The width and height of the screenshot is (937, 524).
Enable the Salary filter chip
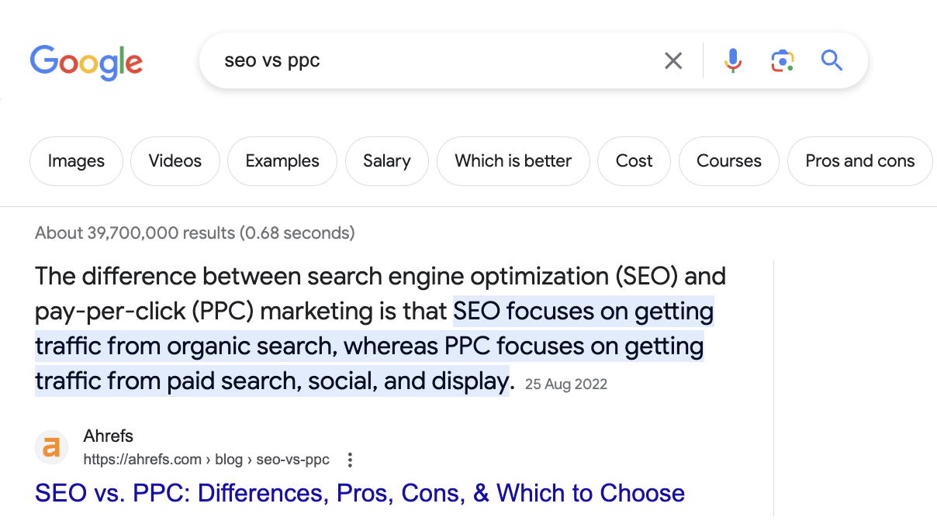[386, 160]
